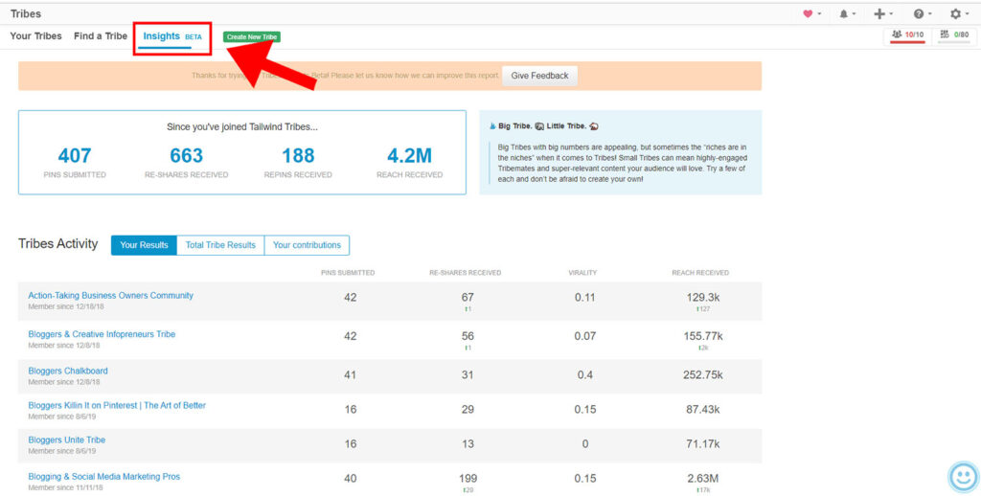Click the 252.75k reach value
Screen dimensions: 981x496
click(x=702, y=375)
